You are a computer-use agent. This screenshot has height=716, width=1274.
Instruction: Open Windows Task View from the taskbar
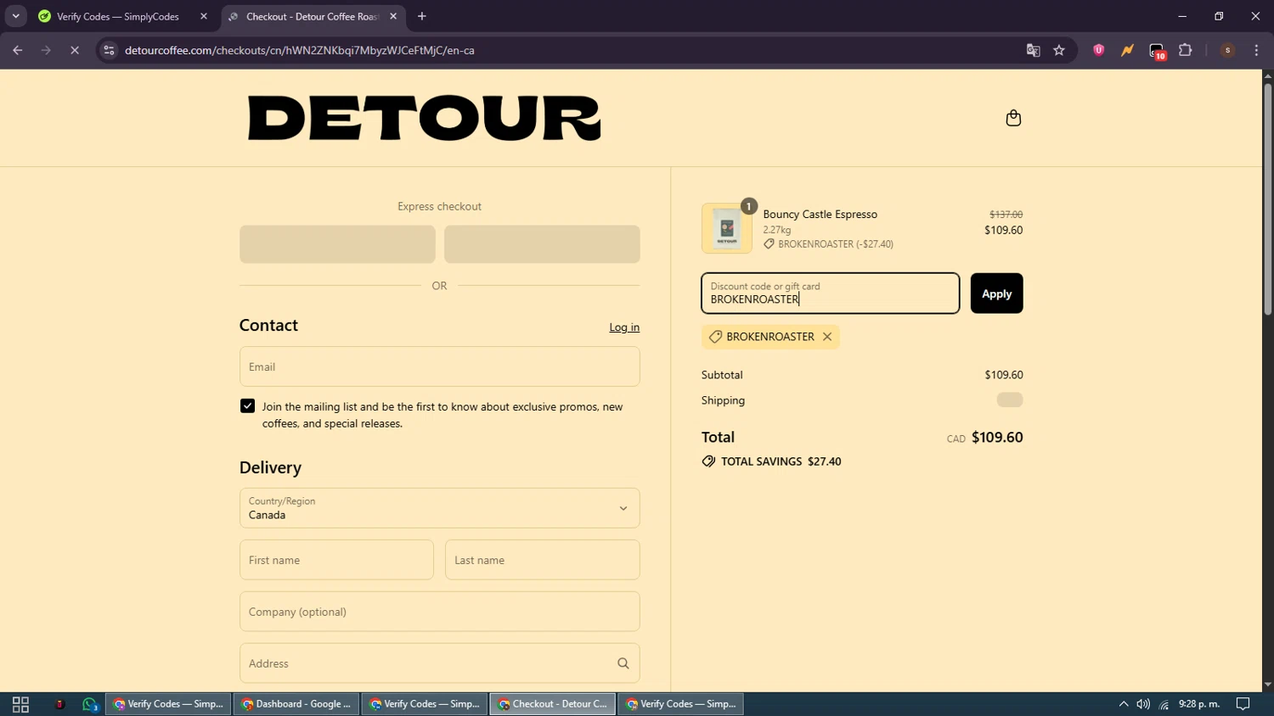point(20,704)
